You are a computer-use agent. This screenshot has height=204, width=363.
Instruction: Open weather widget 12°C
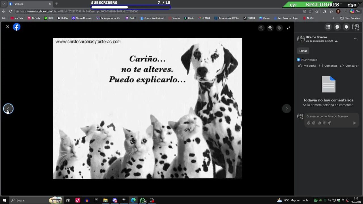(x=294, y=200)
